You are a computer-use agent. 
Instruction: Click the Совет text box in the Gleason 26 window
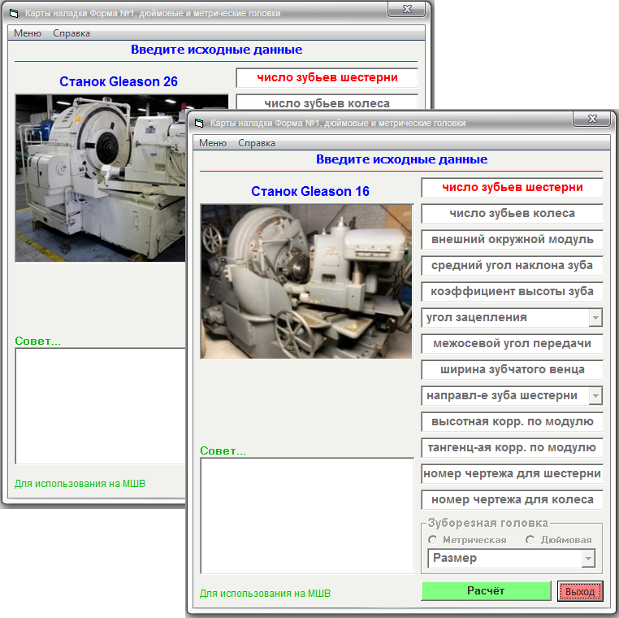pyautogui.click(x=100, y=406)
